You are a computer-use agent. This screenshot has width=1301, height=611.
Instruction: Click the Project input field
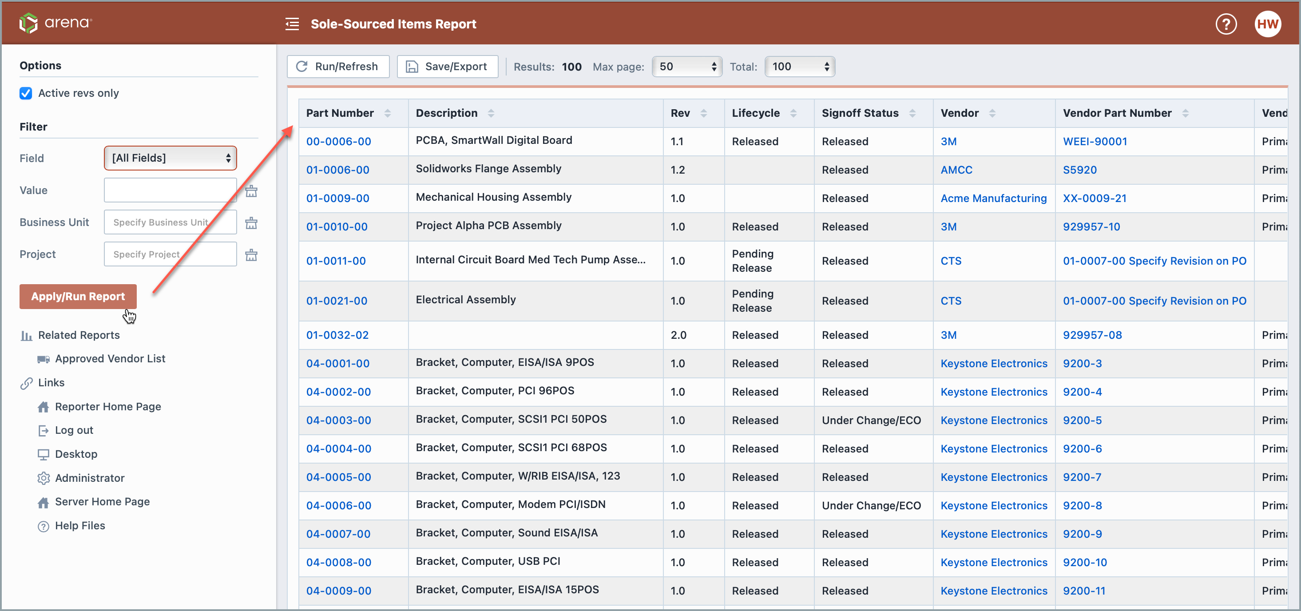(170, 254)
